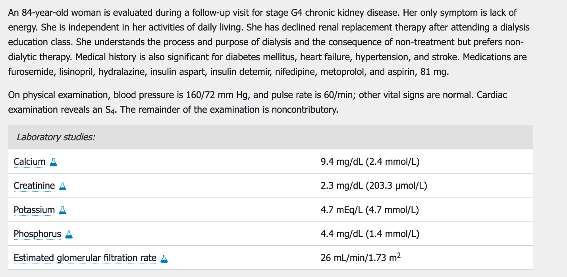Click the flask icon next to Calcium
Viewport: 567px width, 277px height.
pyautogui.click(x=53, y=162)
